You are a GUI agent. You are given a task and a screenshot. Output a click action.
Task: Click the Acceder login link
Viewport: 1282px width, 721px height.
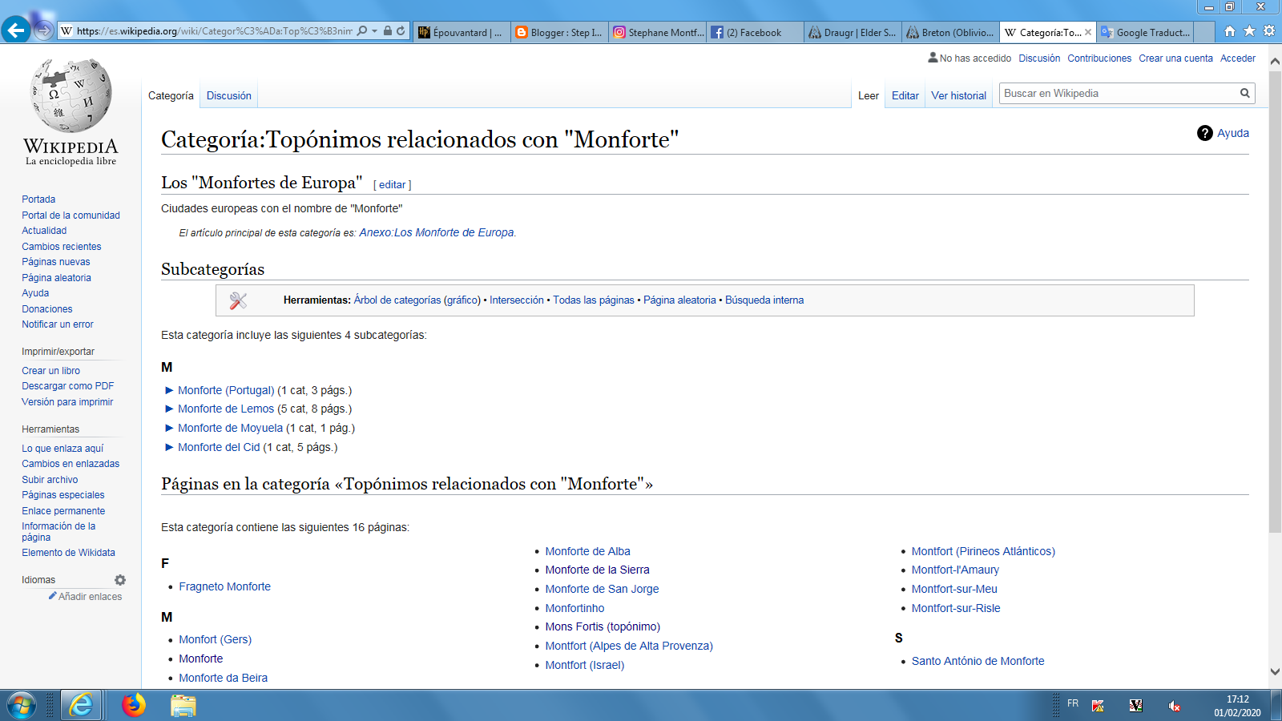click(x=1237, y=58)
